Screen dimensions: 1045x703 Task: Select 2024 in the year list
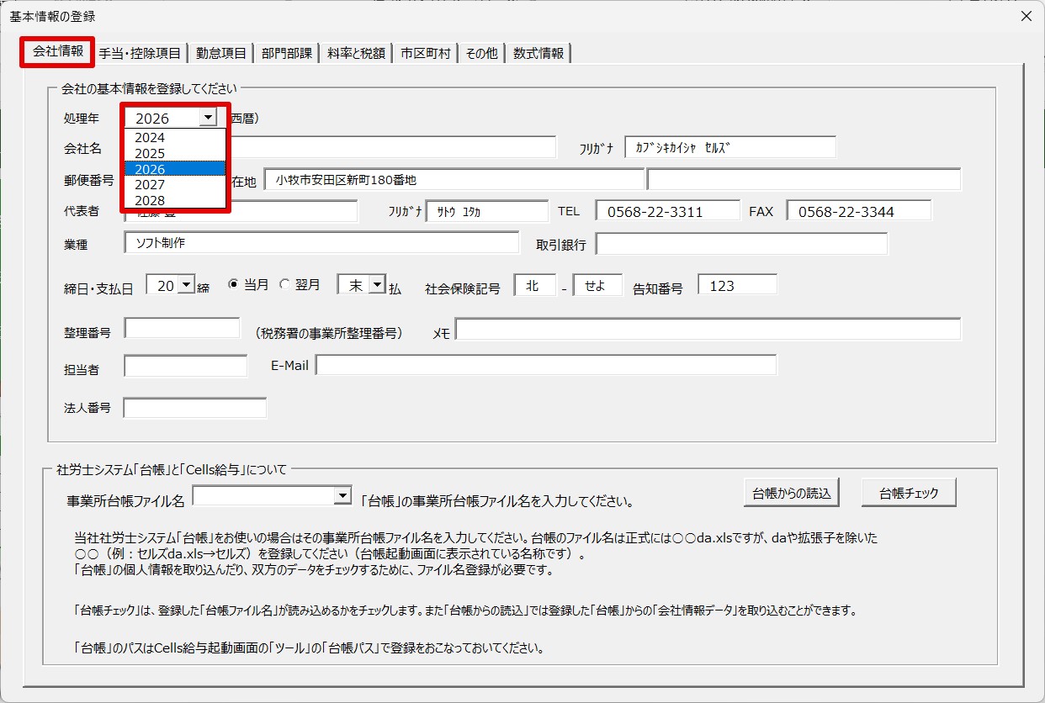175,137
